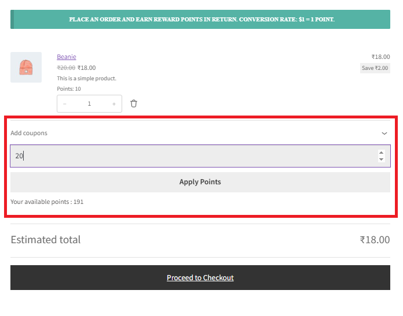This screenshot has height=316, width=403.
Task: Click the Estimated total label
Action: 46,240
